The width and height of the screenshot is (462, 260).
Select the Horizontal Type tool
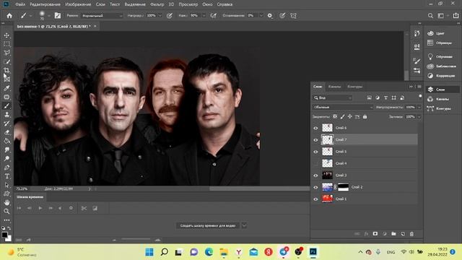tap(6, 176)
